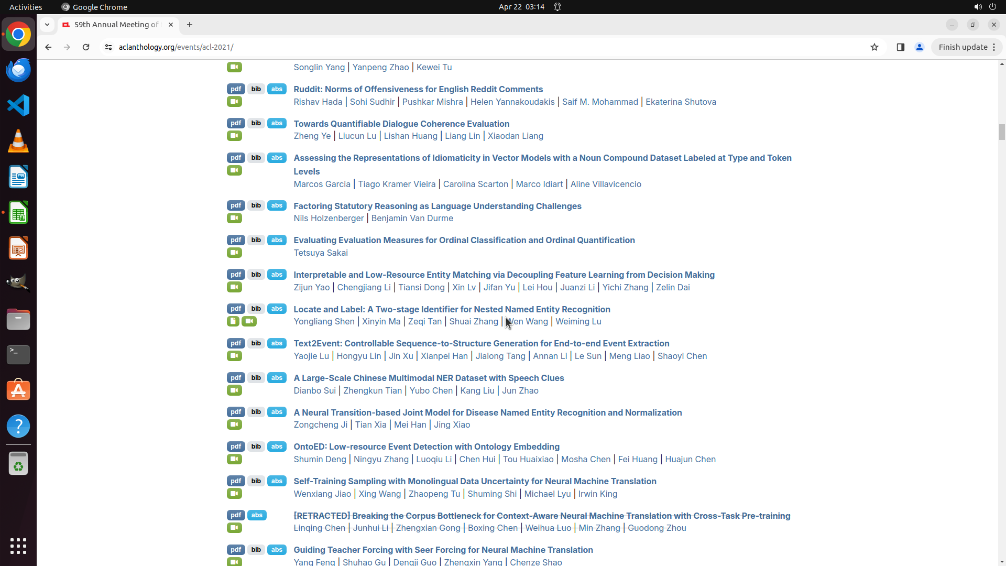Screen dimensions: 1006x566
Task: Open pdf for Evaluating Evaluation Measures paper
Action: click(x=236, y=240)
